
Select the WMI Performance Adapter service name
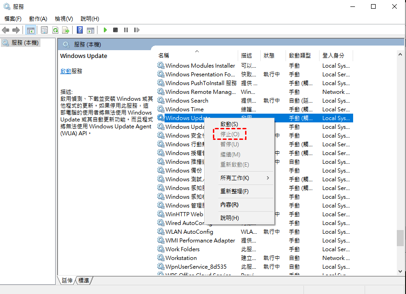[200, 240]
